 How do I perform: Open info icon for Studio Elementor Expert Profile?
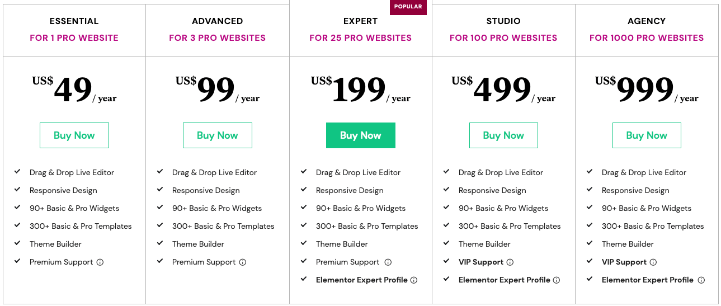point(557,280)
